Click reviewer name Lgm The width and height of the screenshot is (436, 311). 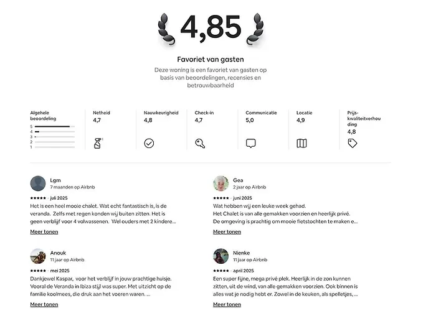pos(55,180)
